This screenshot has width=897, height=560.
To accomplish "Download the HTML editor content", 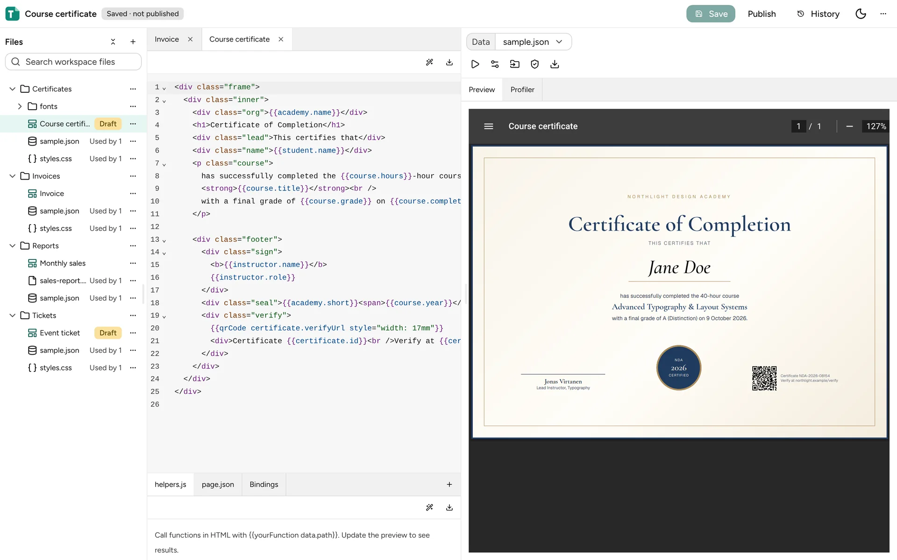I will 449,63.
